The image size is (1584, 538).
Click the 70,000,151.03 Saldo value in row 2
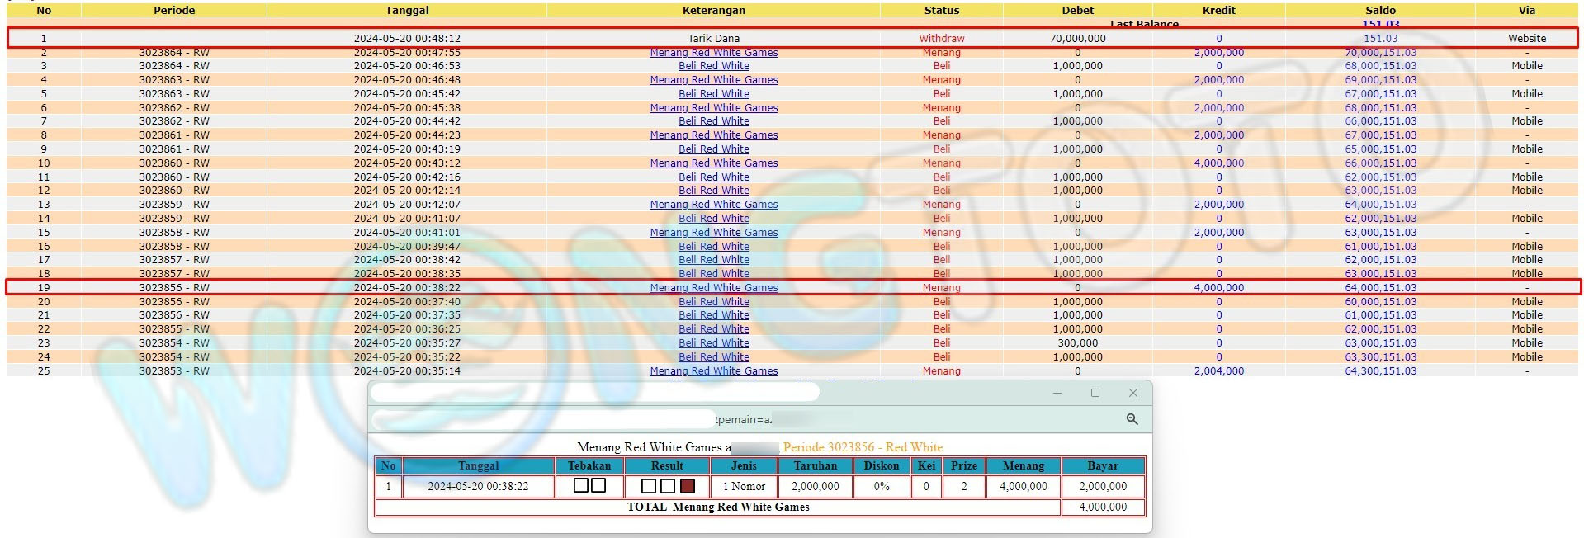(x=1380, y=53)
